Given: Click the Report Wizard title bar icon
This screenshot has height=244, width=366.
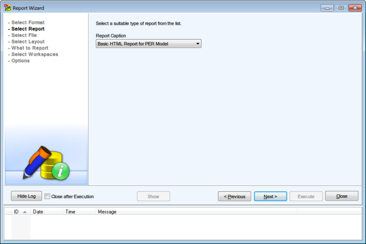Looking at the screenshot, I should [x=7, y=8].
